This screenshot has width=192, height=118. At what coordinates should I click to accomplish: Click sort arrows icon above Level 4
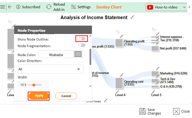point(118,32)
